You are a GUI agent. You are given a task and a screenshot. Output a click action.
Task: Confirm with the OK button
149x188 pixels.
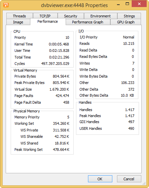click(x=100, y=179)
